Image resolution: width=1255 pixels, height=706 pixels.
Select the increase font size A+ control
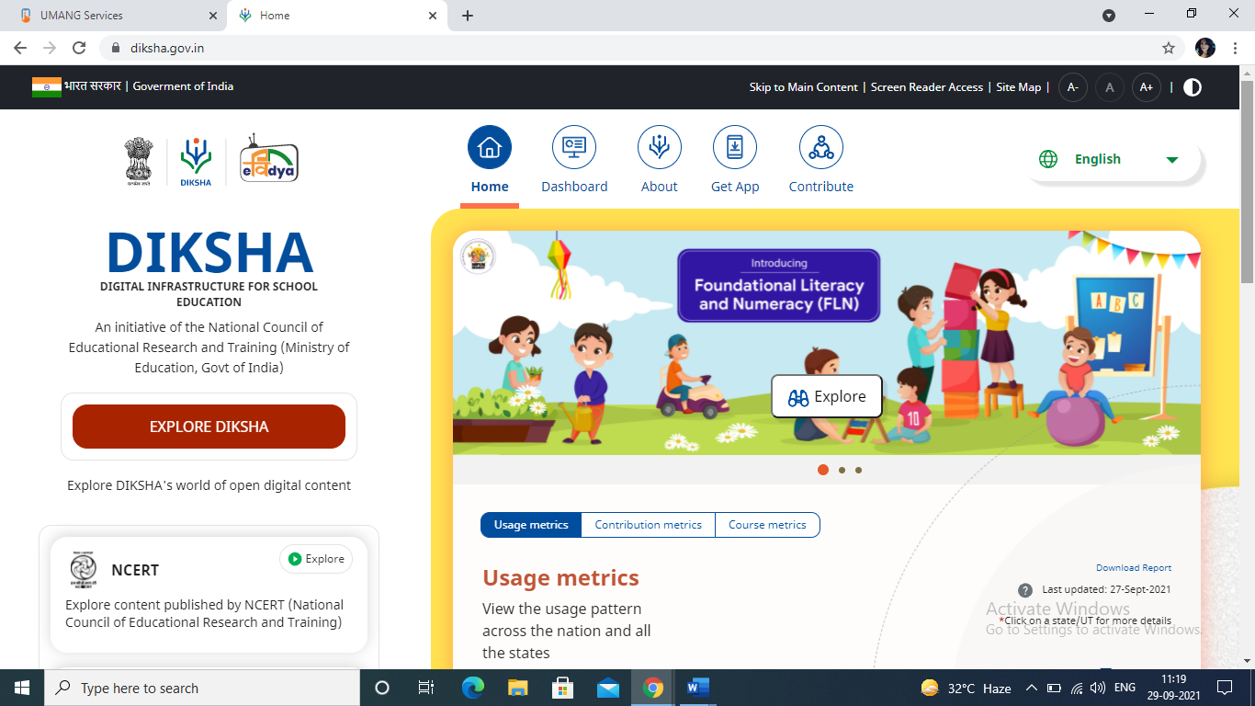point(1147,87)
